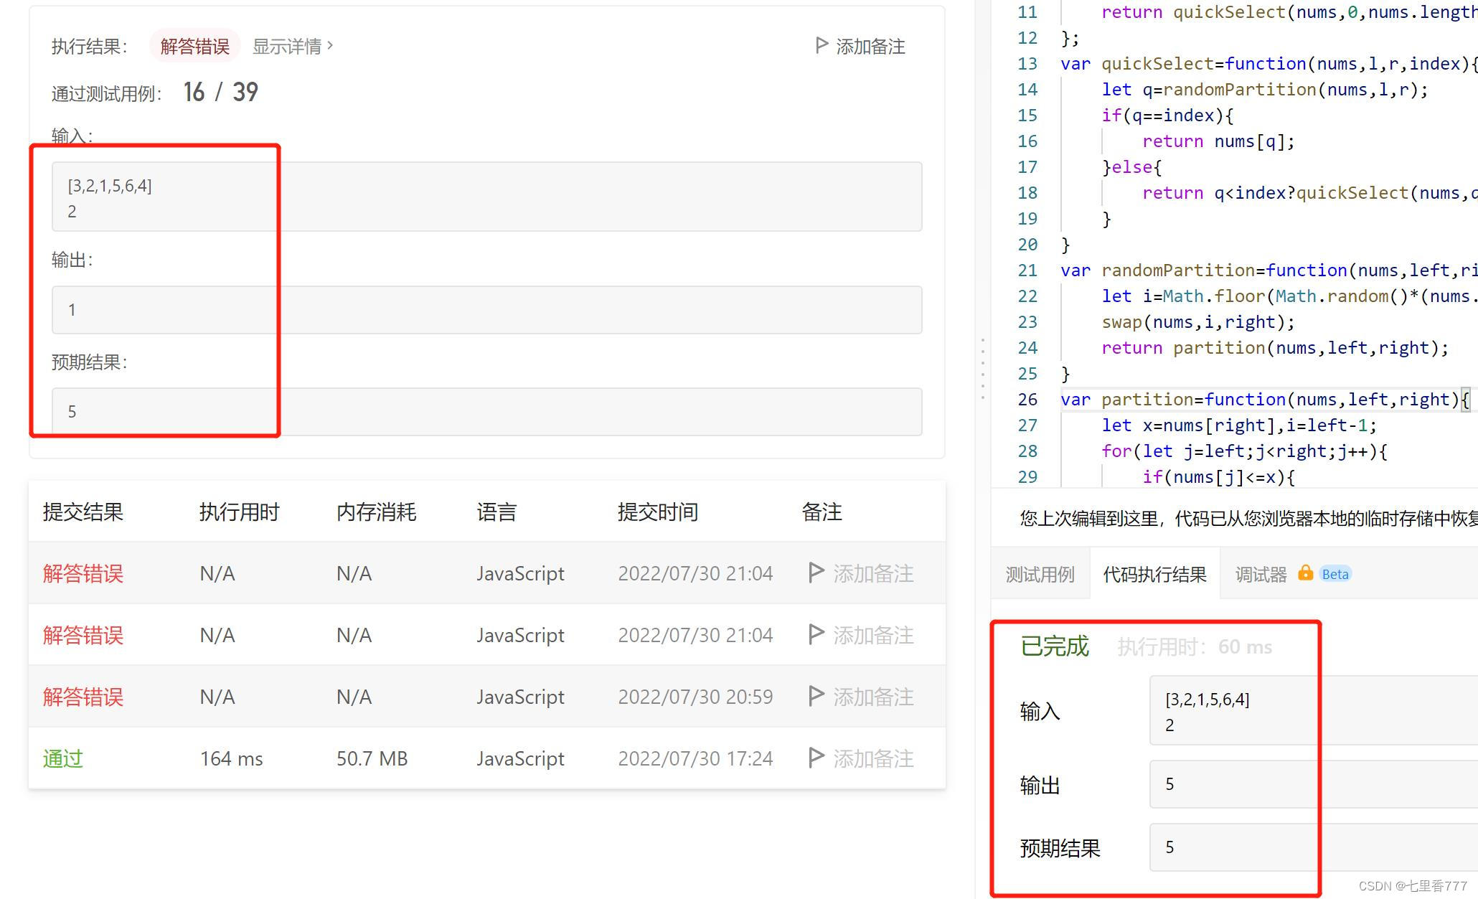Click code line 23 swap call
1478x899 pixels.
tap(1198, 322)
